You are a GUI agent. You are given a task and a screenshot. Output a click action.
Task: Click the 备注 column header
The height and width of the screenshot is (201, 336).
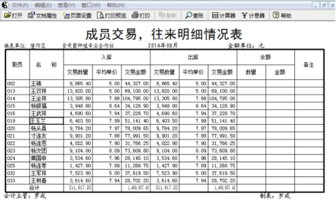coord(309,65)
